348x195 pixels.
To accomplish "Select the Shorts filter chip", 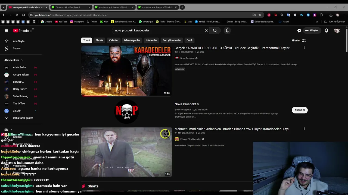I will pyautogui.click(x=99, y=40).
